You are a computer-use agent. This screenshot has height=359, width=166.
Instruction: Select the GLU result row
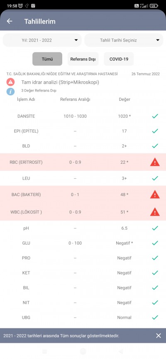click(x=83, y=243)
